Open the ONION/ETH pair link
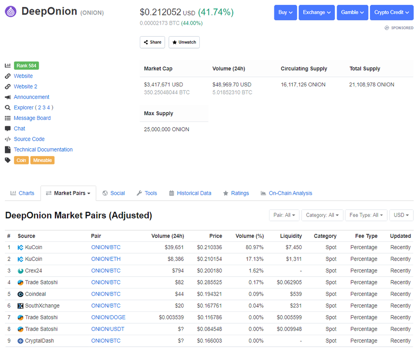Image resolution: width=419 pixels, height=348 pixels. 106,259
